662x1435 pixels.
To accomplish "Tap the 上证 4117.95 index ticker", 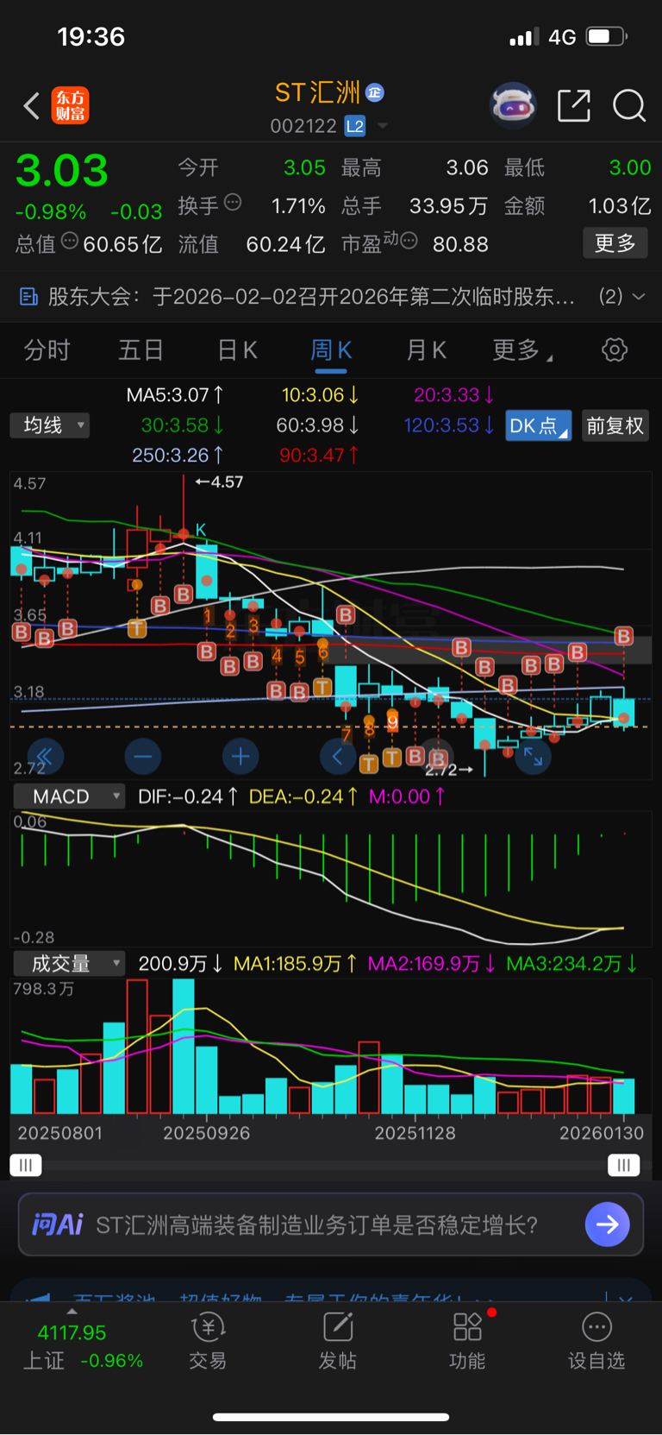I will pos(83,1346).
